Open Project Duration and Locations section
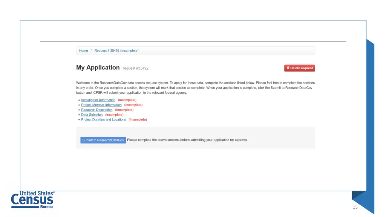The width and height of the screenshot is (386, 217). (104, 120)
